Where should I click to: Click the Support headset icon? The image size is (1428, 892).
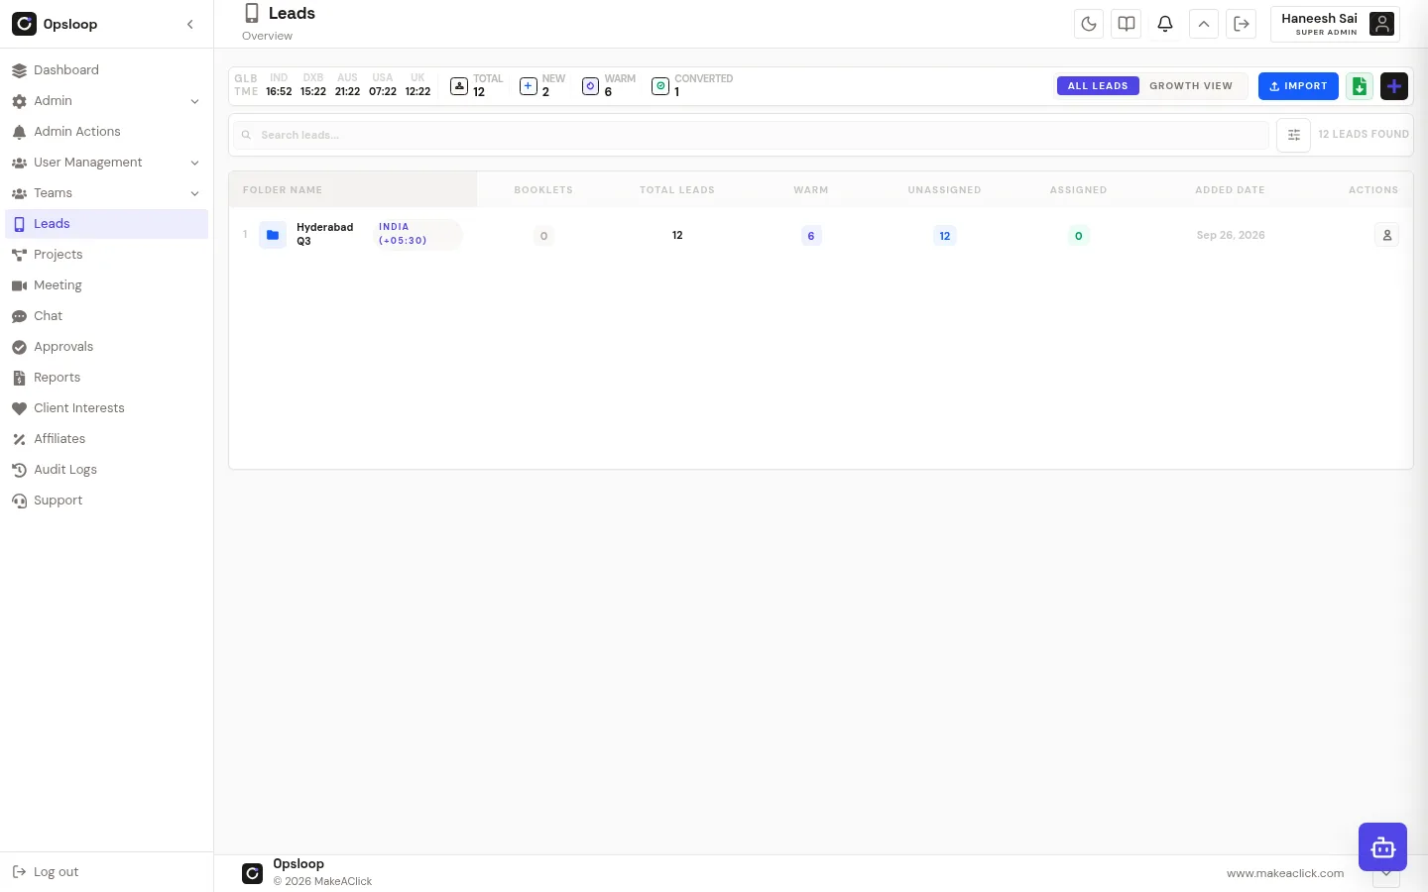click(x=19, y=501)
